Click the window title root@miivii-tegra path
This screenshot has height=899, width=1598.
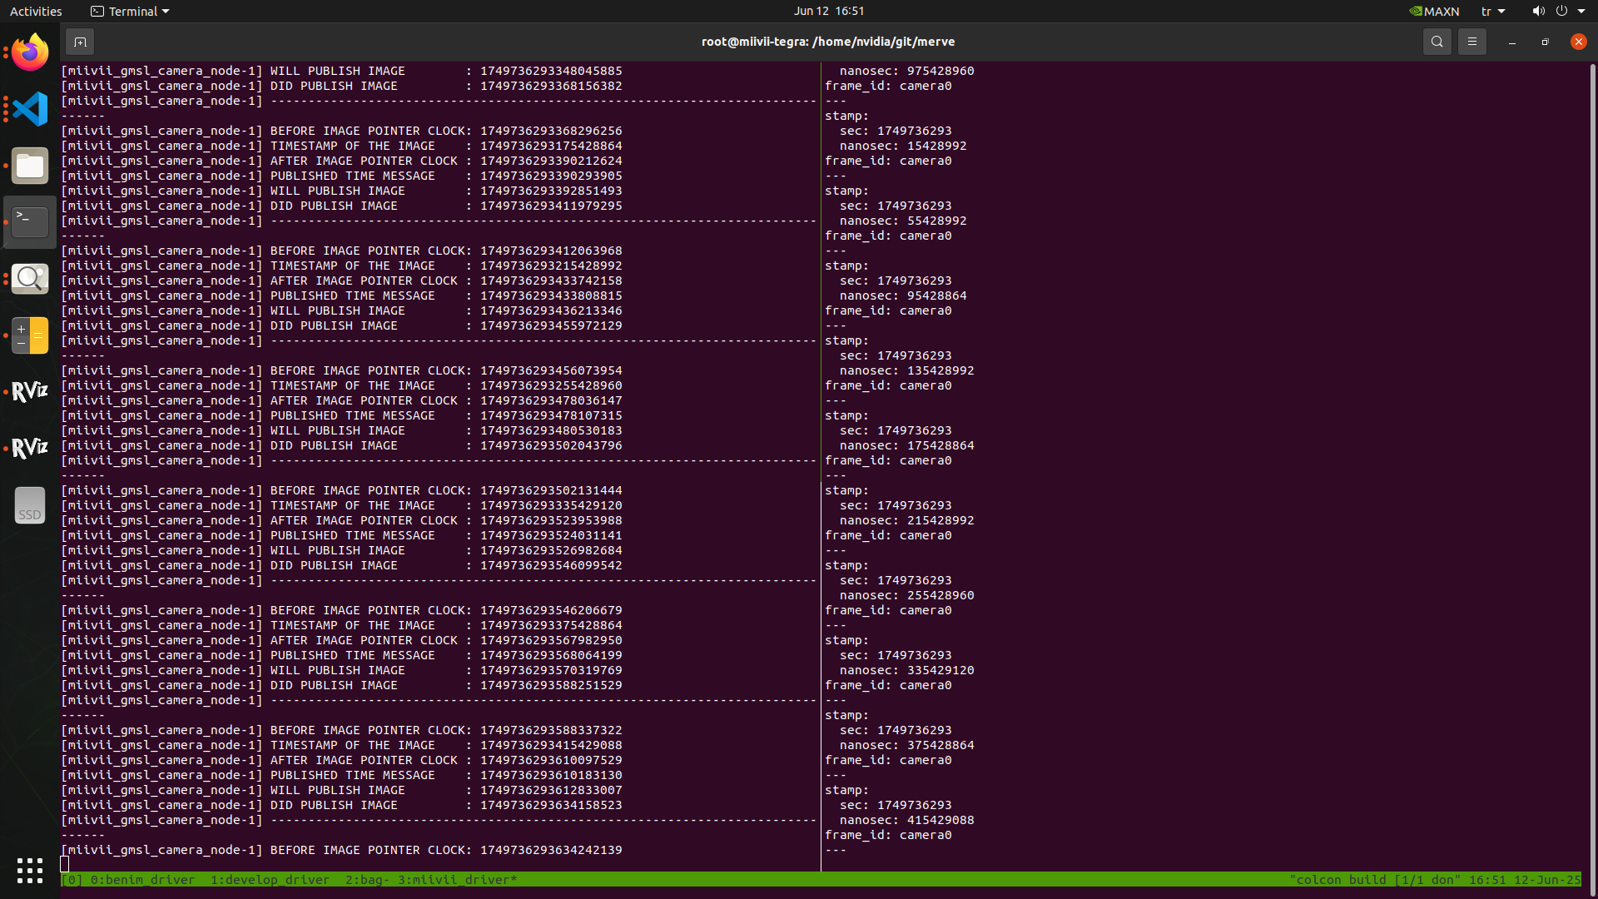point(828,42)
